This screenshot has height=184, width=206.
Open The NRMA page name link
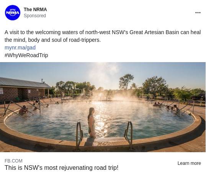(35, 10)
